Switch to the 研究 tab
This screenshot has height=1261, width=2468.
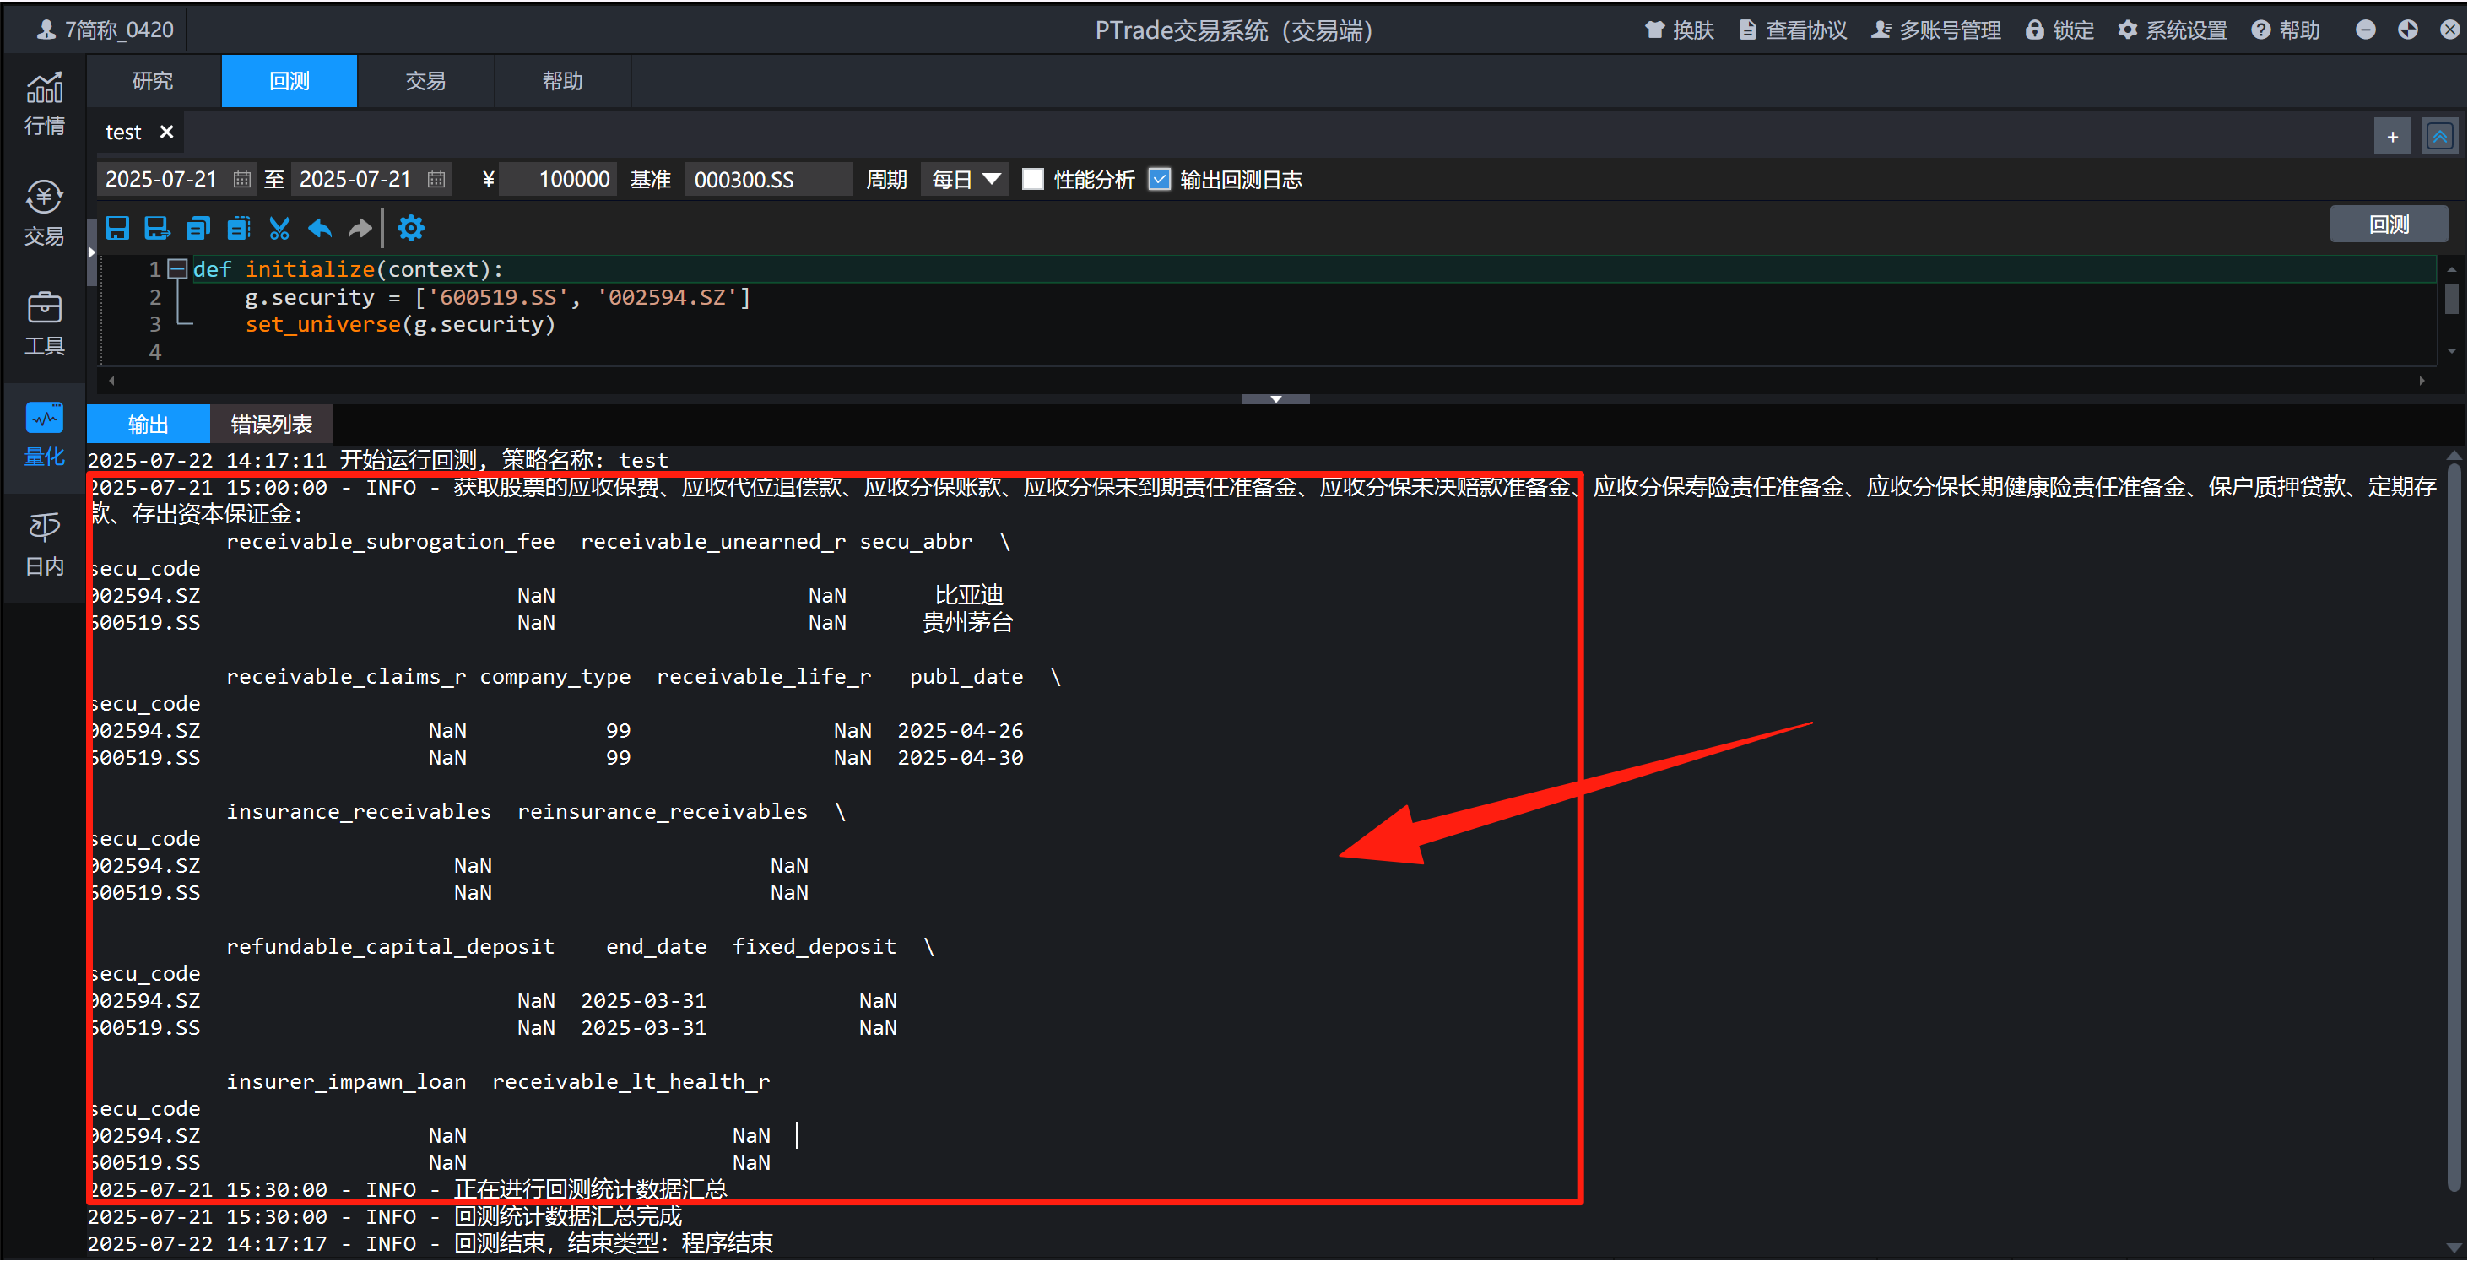151,81
